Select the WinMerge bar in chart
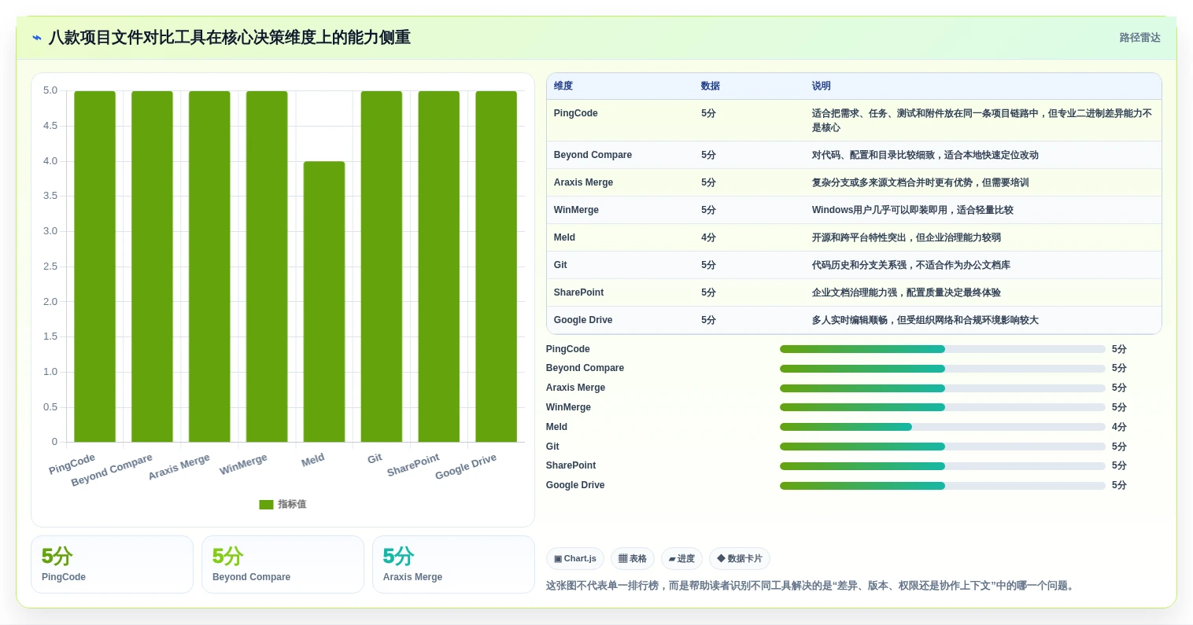The width and height of the screenshot is (1193, 625). [267, 267]
